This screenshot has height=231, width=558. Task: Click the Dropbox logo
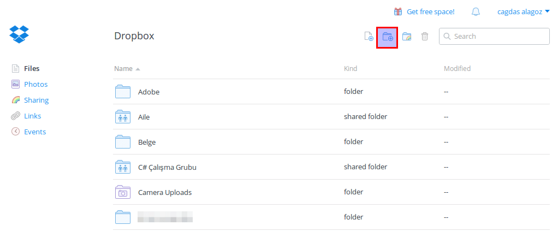[19, 34]
